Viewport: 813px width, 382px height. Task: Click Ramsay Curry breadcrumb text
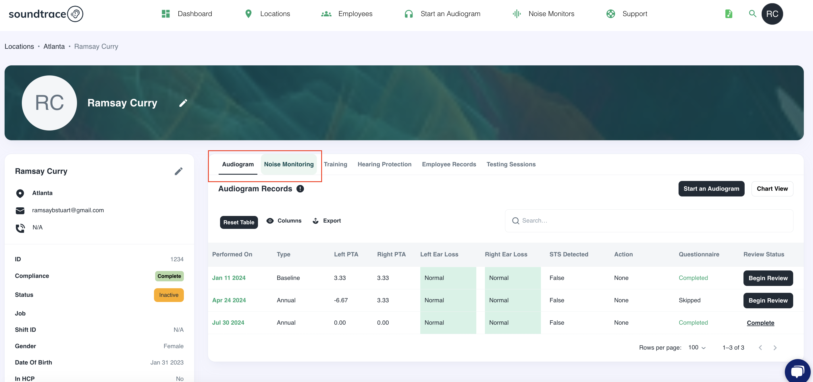click(x=96, y=46)
